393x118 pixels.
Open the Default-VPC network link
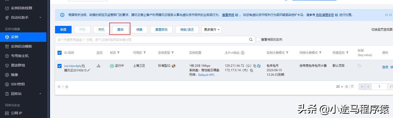click(x=206, y=75)
